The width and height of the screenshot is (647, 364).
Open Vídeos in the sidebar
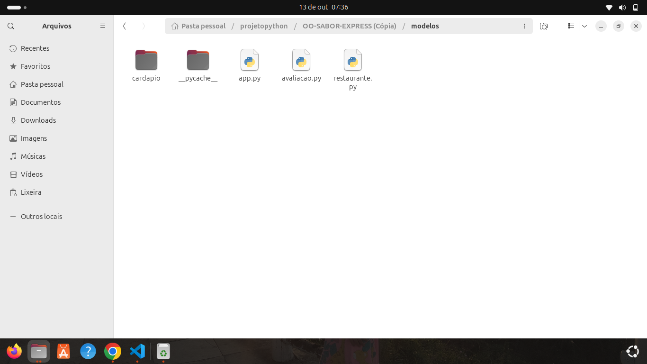coord(57,174)
